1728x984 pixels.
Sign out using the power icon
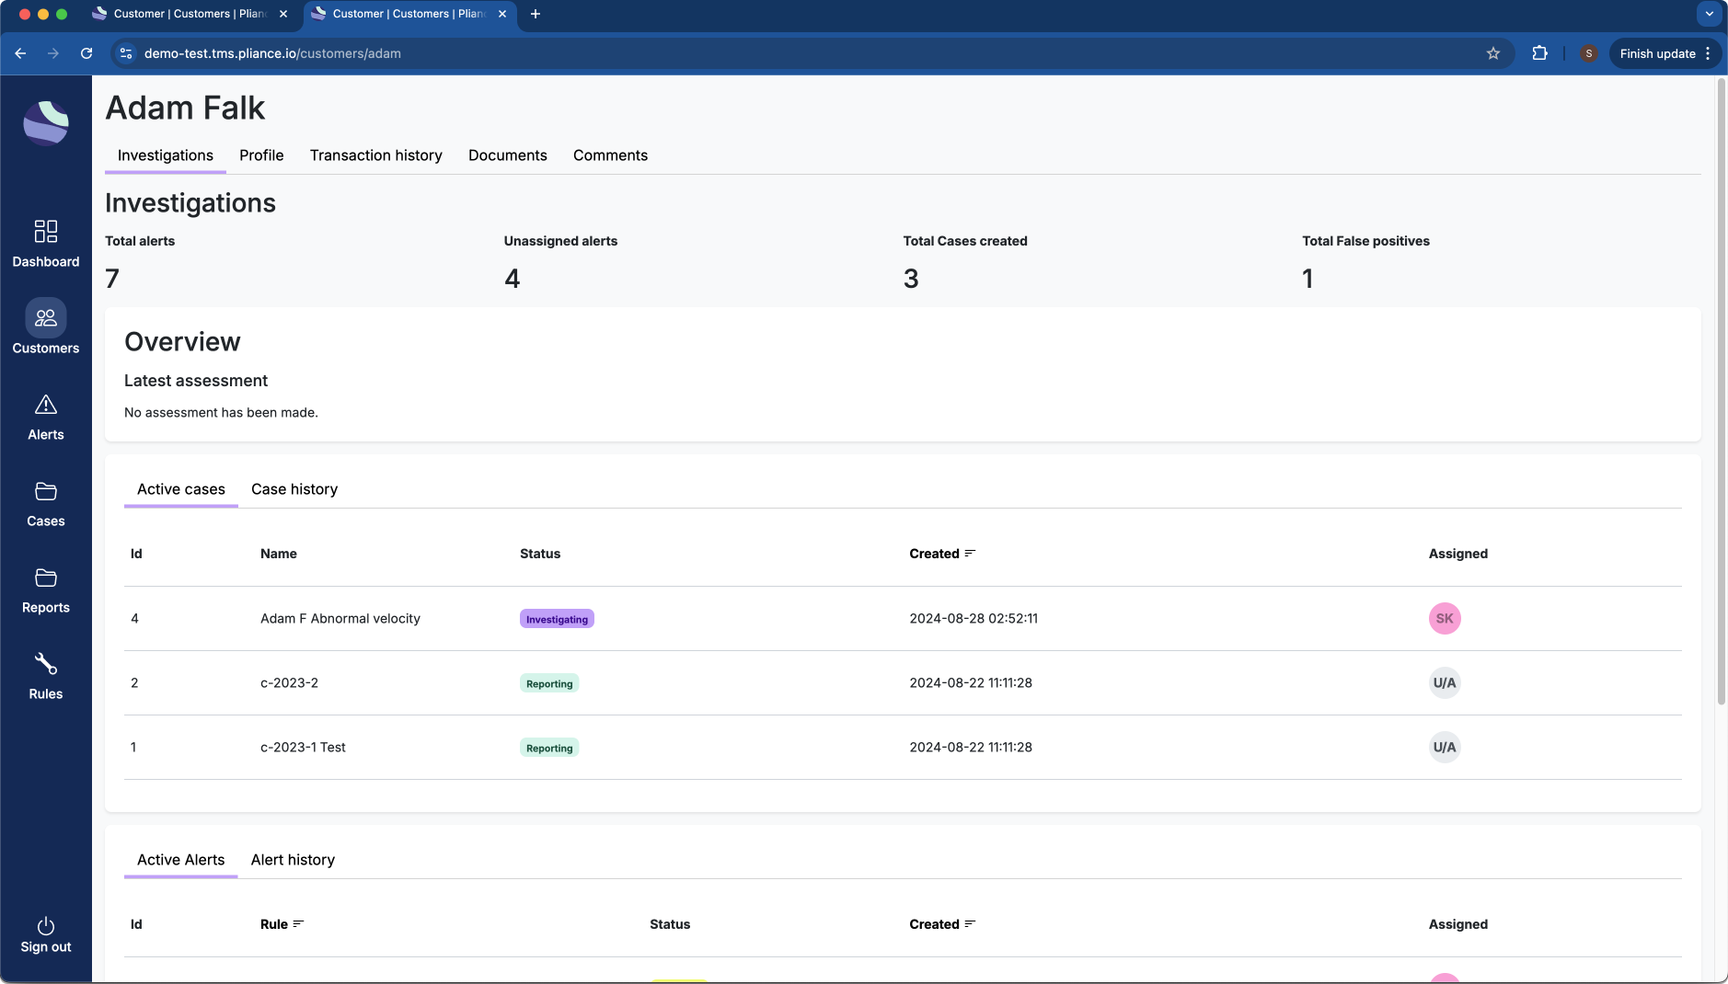point(45,928)
